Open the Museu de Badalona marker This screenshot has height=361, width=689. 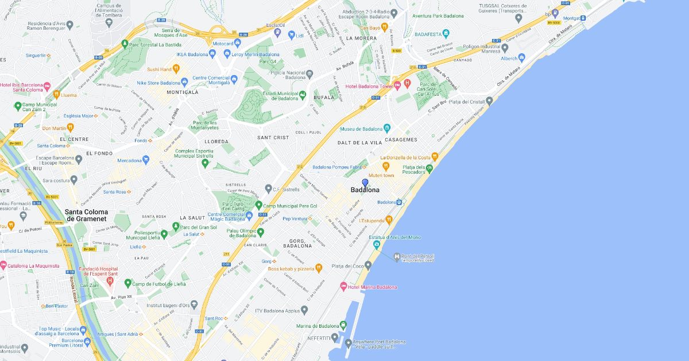click(x=387, y=128)
